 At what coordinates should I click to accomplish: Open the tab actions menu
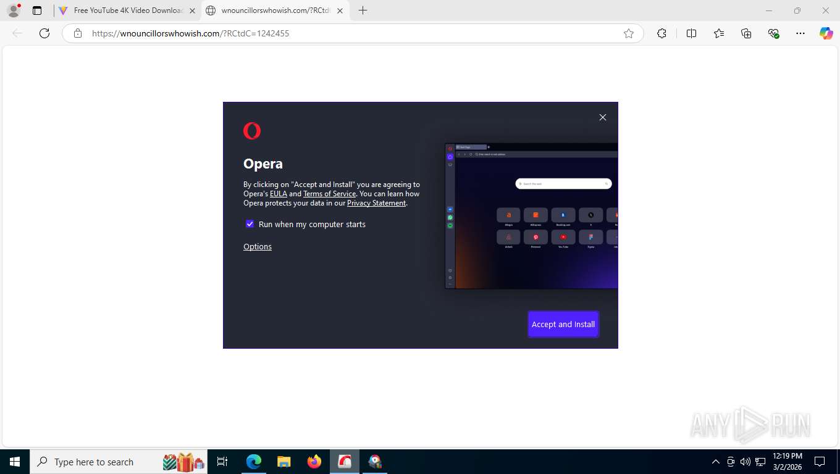click(x=37, y=10)
